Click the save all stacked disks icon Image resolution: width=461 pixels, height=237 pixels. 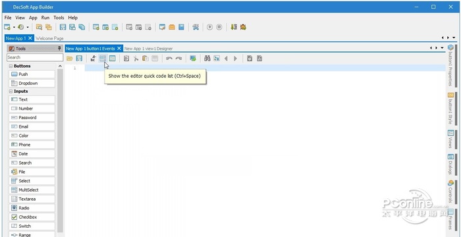click(x=82, y=27)
